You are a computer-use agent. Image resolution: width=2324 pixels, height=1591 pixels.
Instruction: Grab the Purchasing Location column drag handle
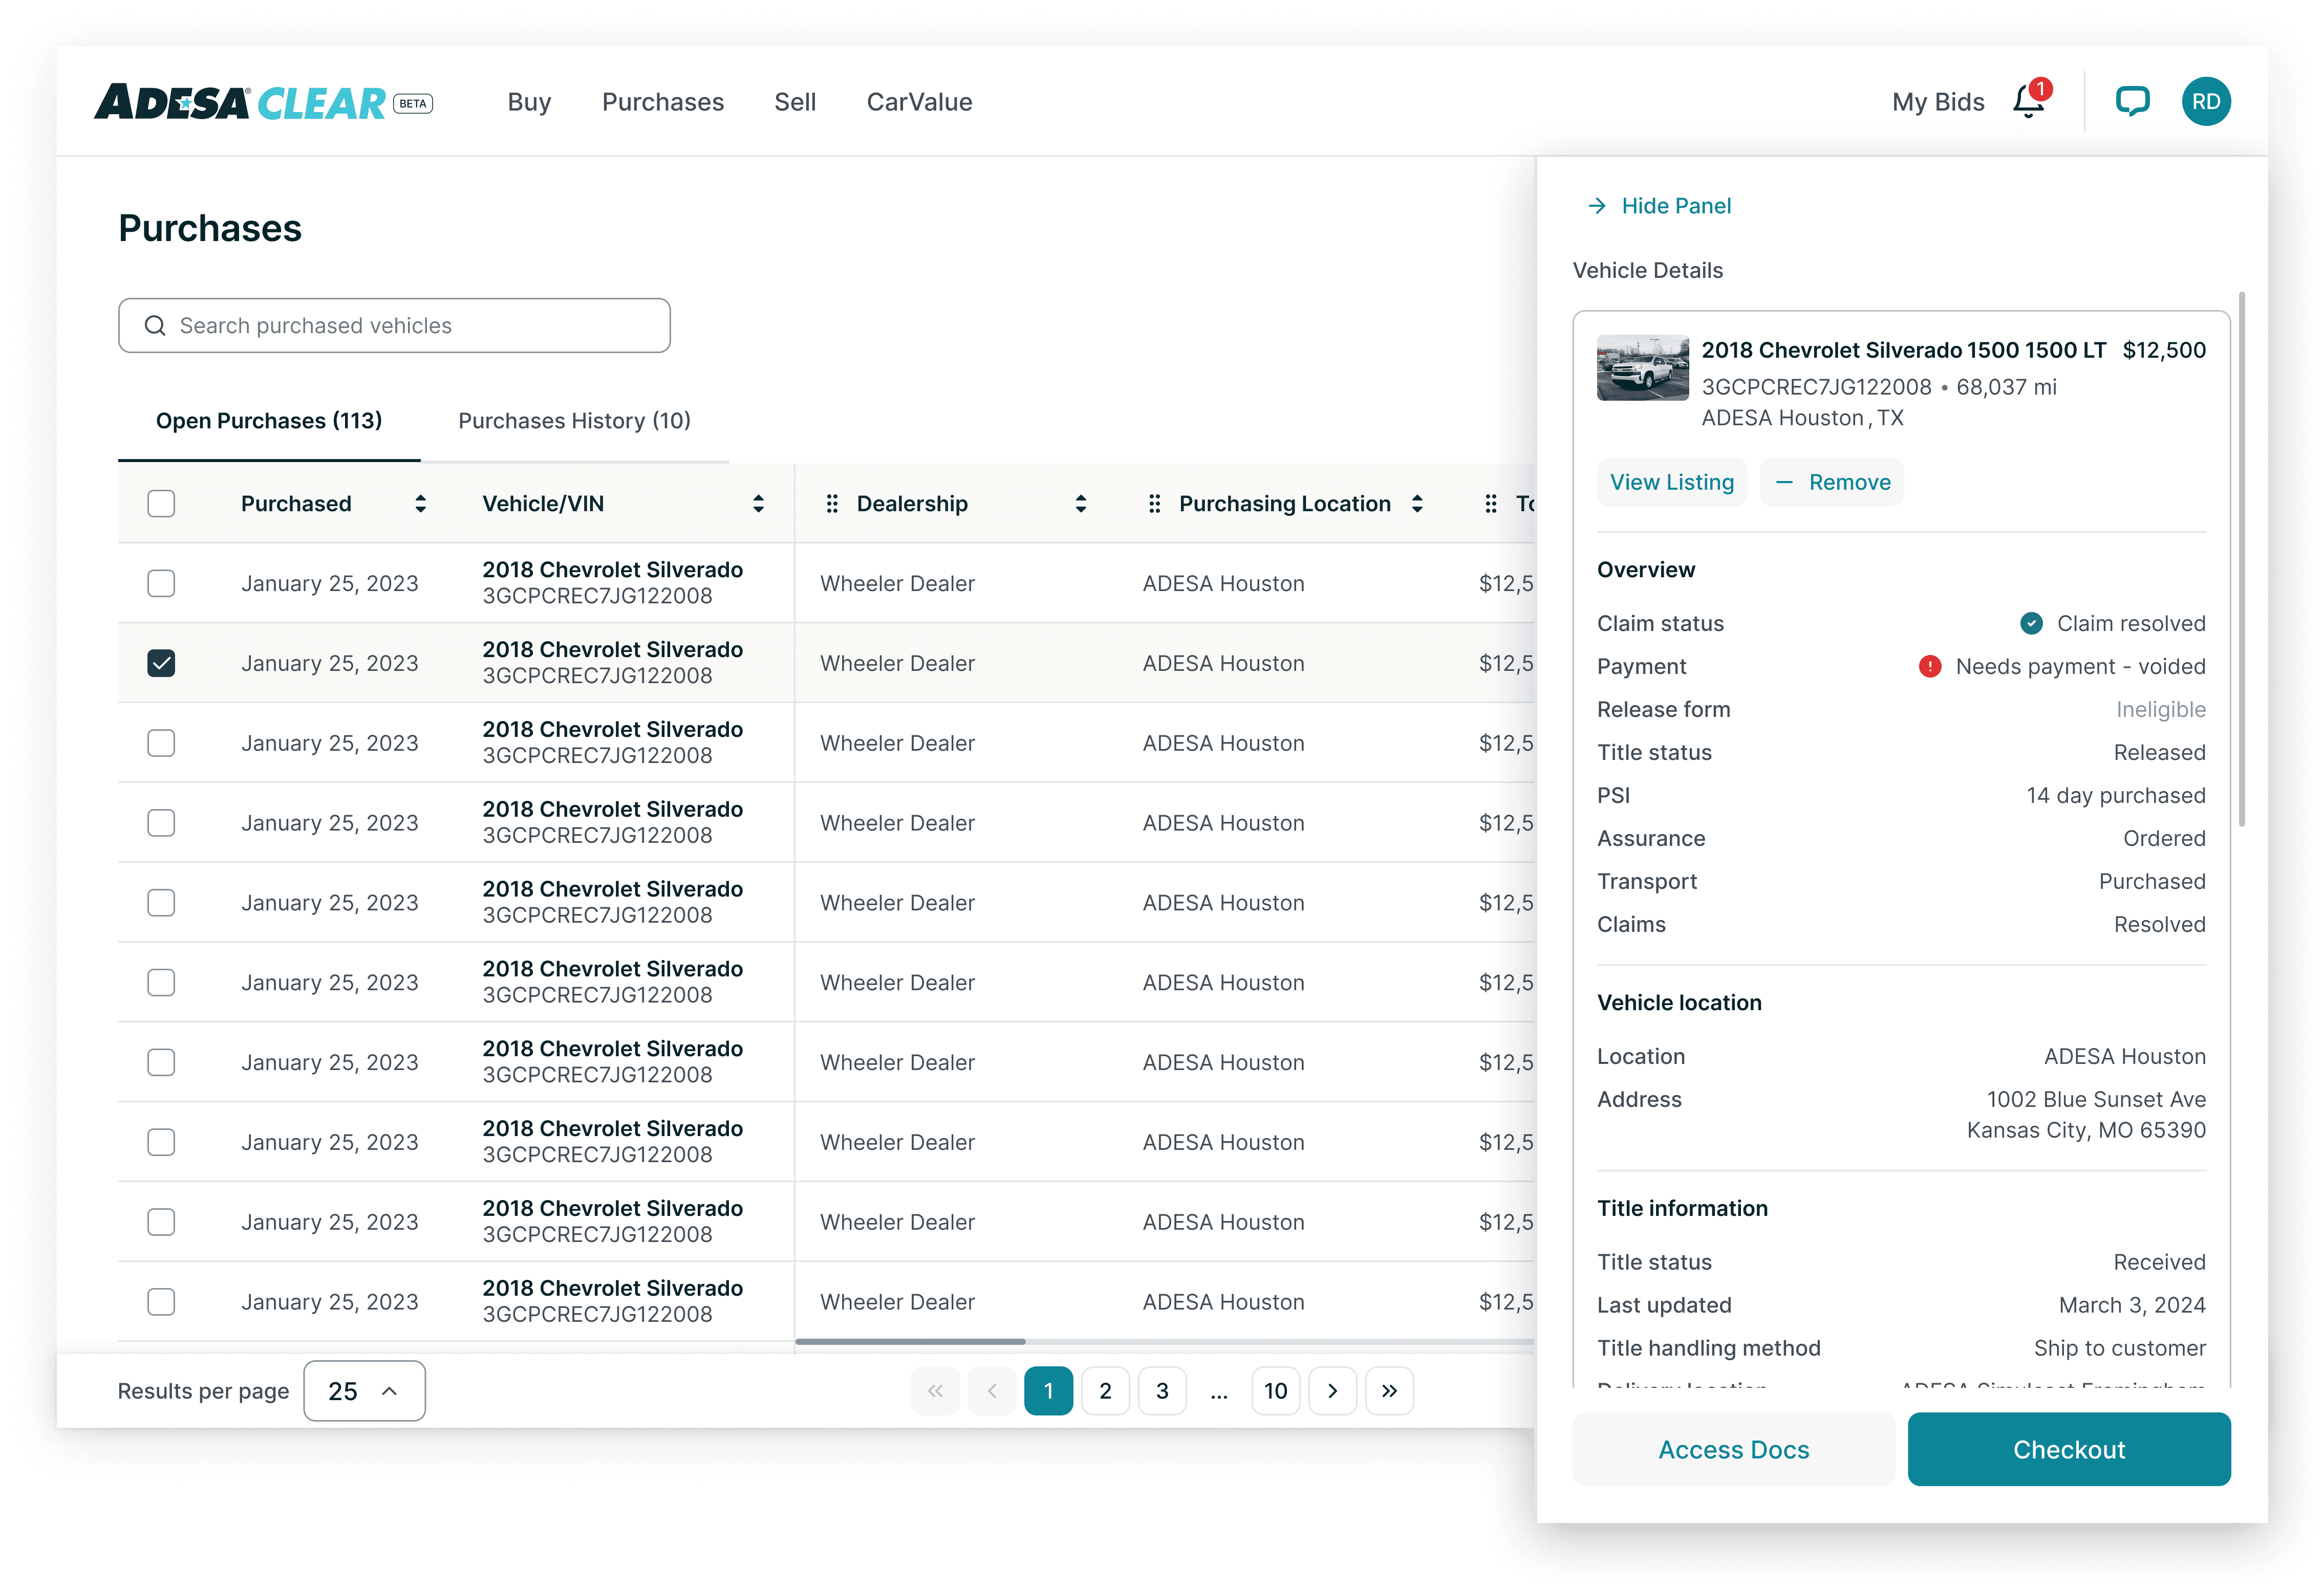click(x=1154, y=504)
